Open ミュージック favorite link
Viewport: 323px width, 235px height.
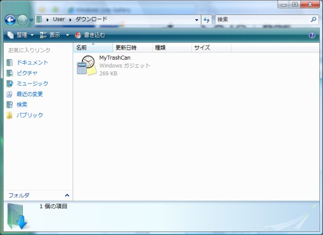click(32, 83)
